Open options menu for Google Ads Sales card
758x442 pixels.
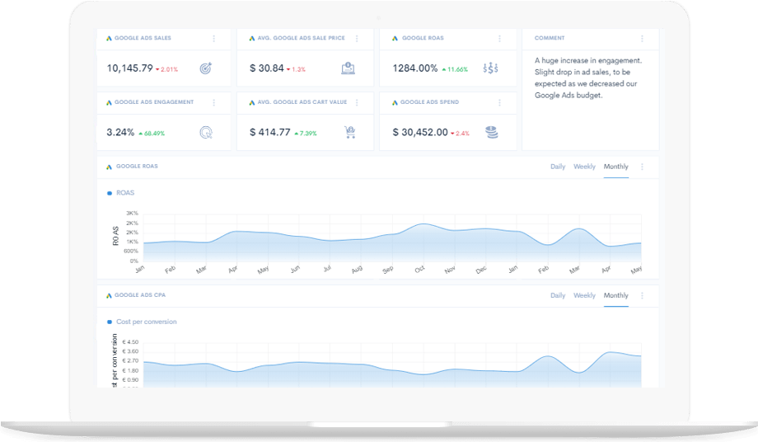[x=213, y=38]
